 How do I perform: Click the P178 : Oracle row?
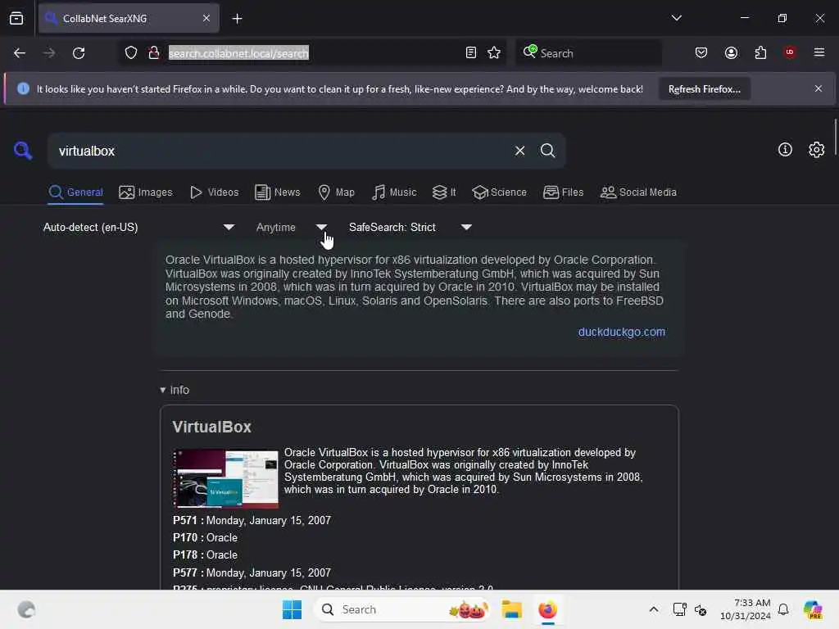pos(205,554)
